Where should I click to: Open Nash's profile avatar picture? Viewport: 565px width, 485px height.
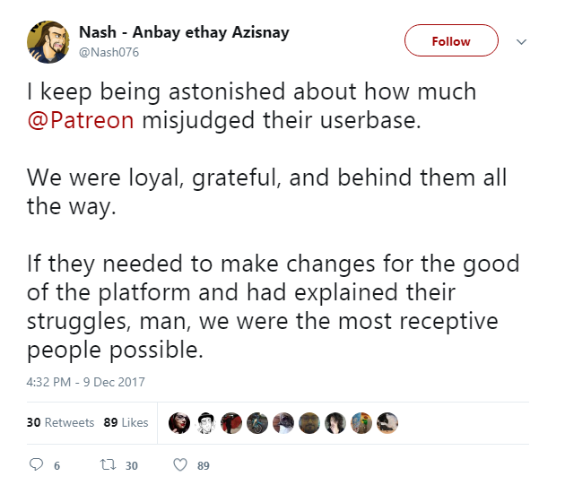coord(48,42)
